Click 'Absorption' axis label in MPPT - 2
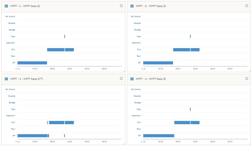The image size is (252, 146). pos(136,43)
